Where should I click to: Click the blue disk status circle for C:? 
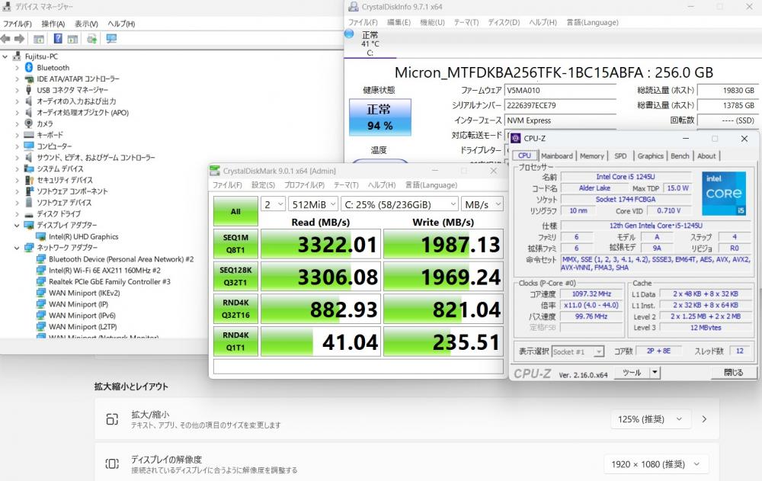click(349, 34)
